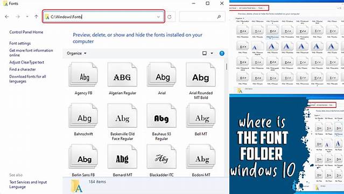
Task: Select the Agency FB font icon
Action: [x=83, y=74]
